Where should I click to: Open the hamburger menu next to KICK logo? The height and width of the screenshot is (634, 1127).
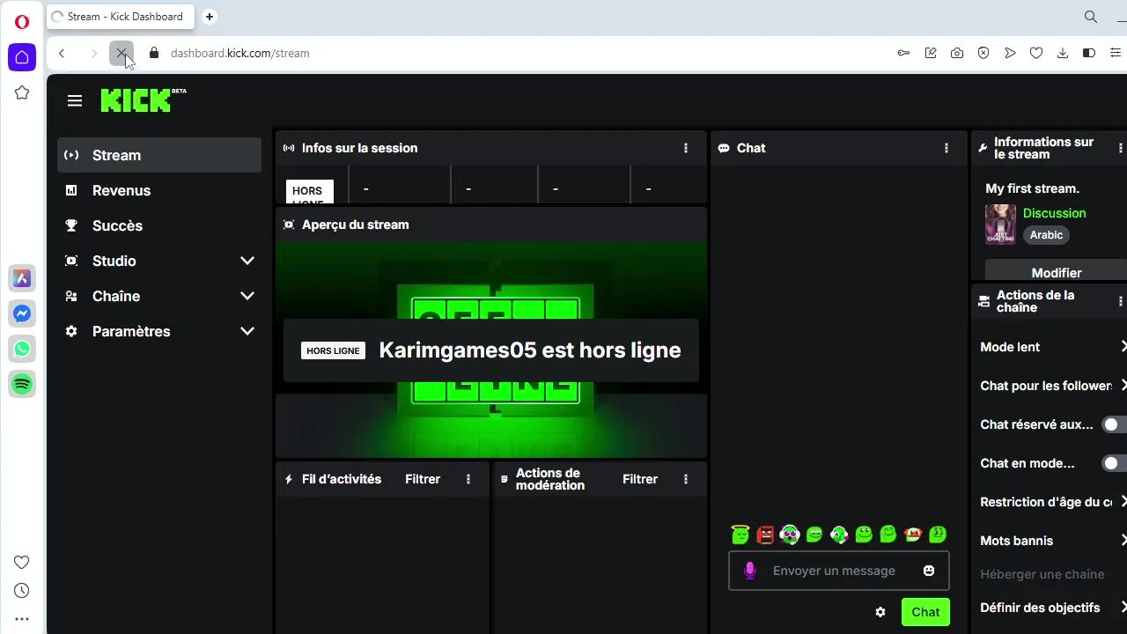coord(75,101)
